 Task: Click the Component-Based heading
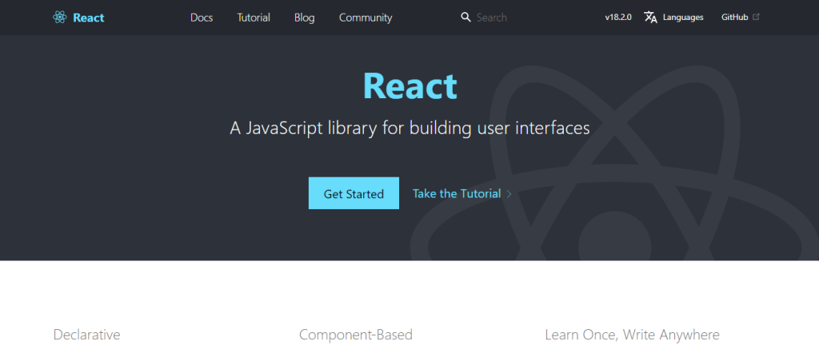pyautogui.click(x=356, y=334)
